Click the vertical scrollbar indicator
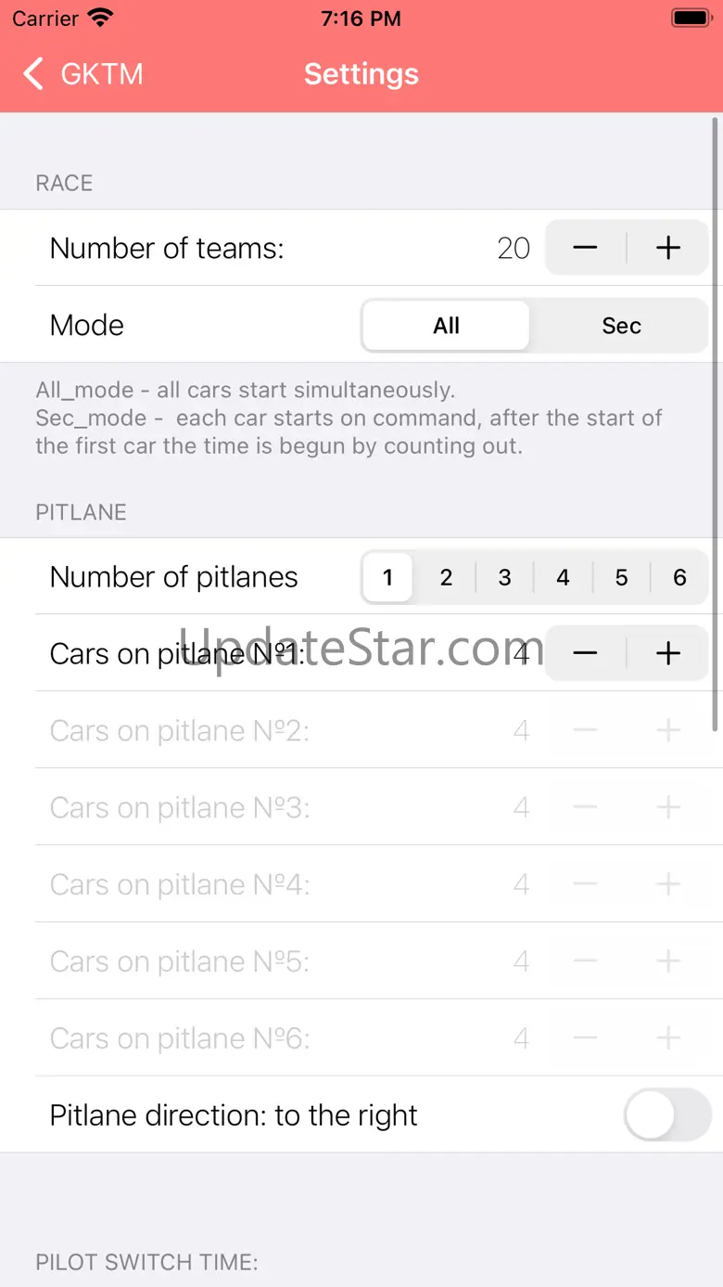 pyautogui.click(x=716, y=422)
